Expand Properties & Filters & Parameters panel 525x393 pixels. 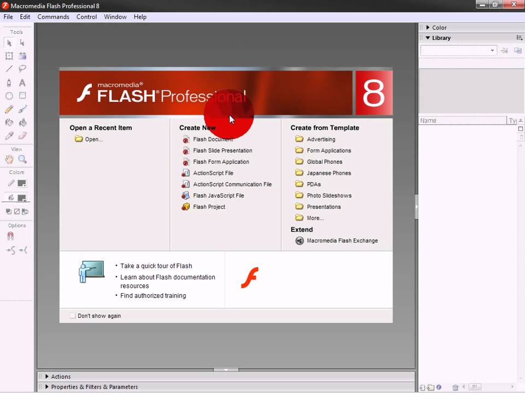click(x=47, y=386)
